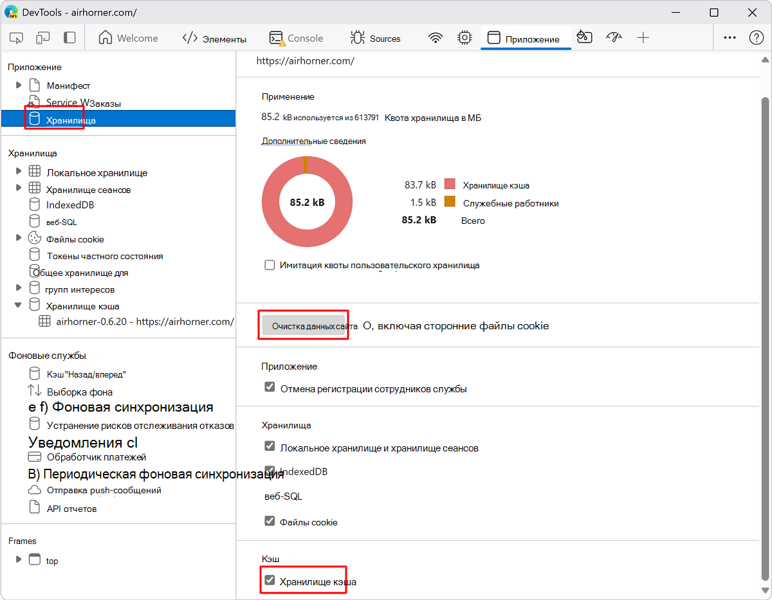Enable Имитация квоты пользовательского хранилища checkbox
This screenshot has height=600, width=772.
[x=270, y=265]
